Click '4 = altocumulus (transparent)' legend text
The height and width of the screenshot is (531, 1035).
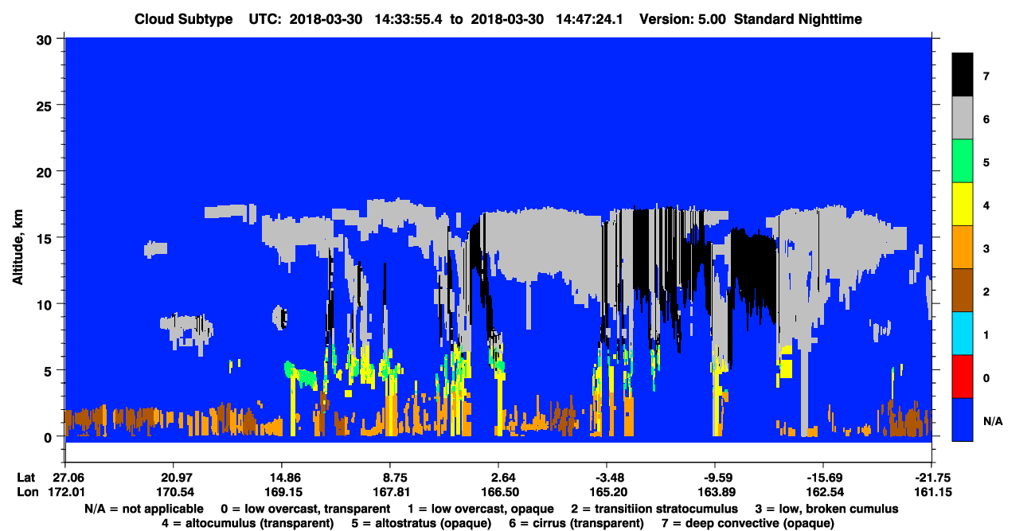tap(248, 523)
